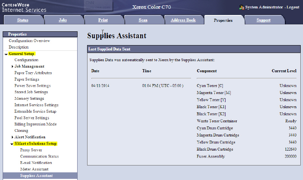Go to the Scan tab

pos(143,20)
